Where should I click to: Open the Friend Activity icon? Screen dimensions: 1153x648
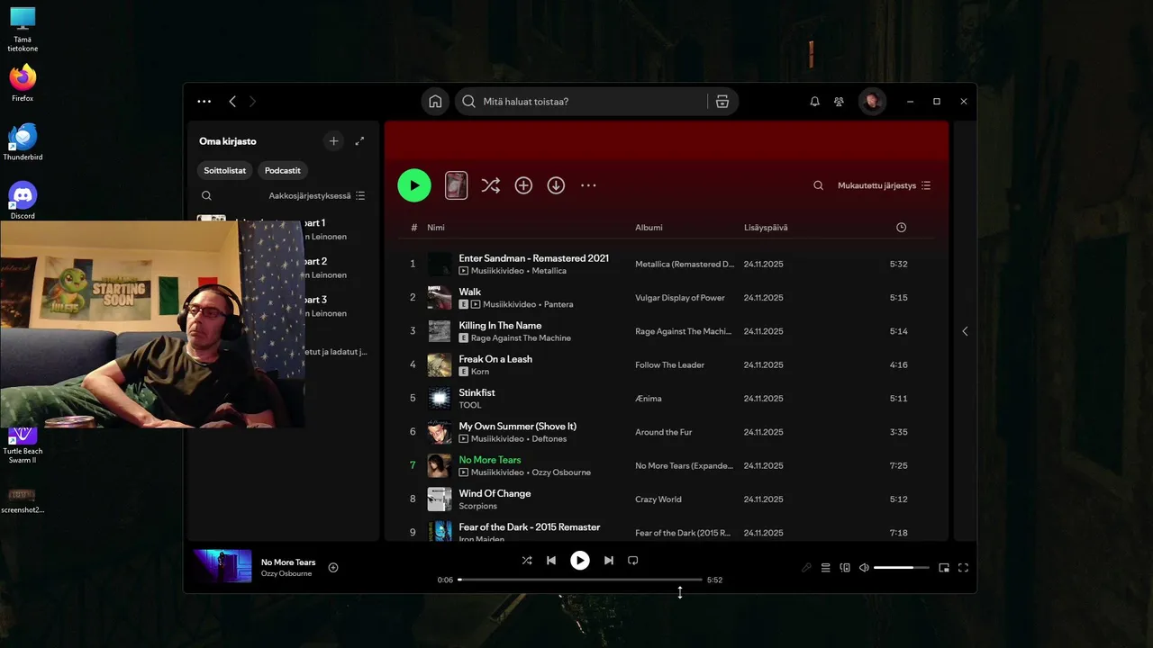click(x=839, y=102)
